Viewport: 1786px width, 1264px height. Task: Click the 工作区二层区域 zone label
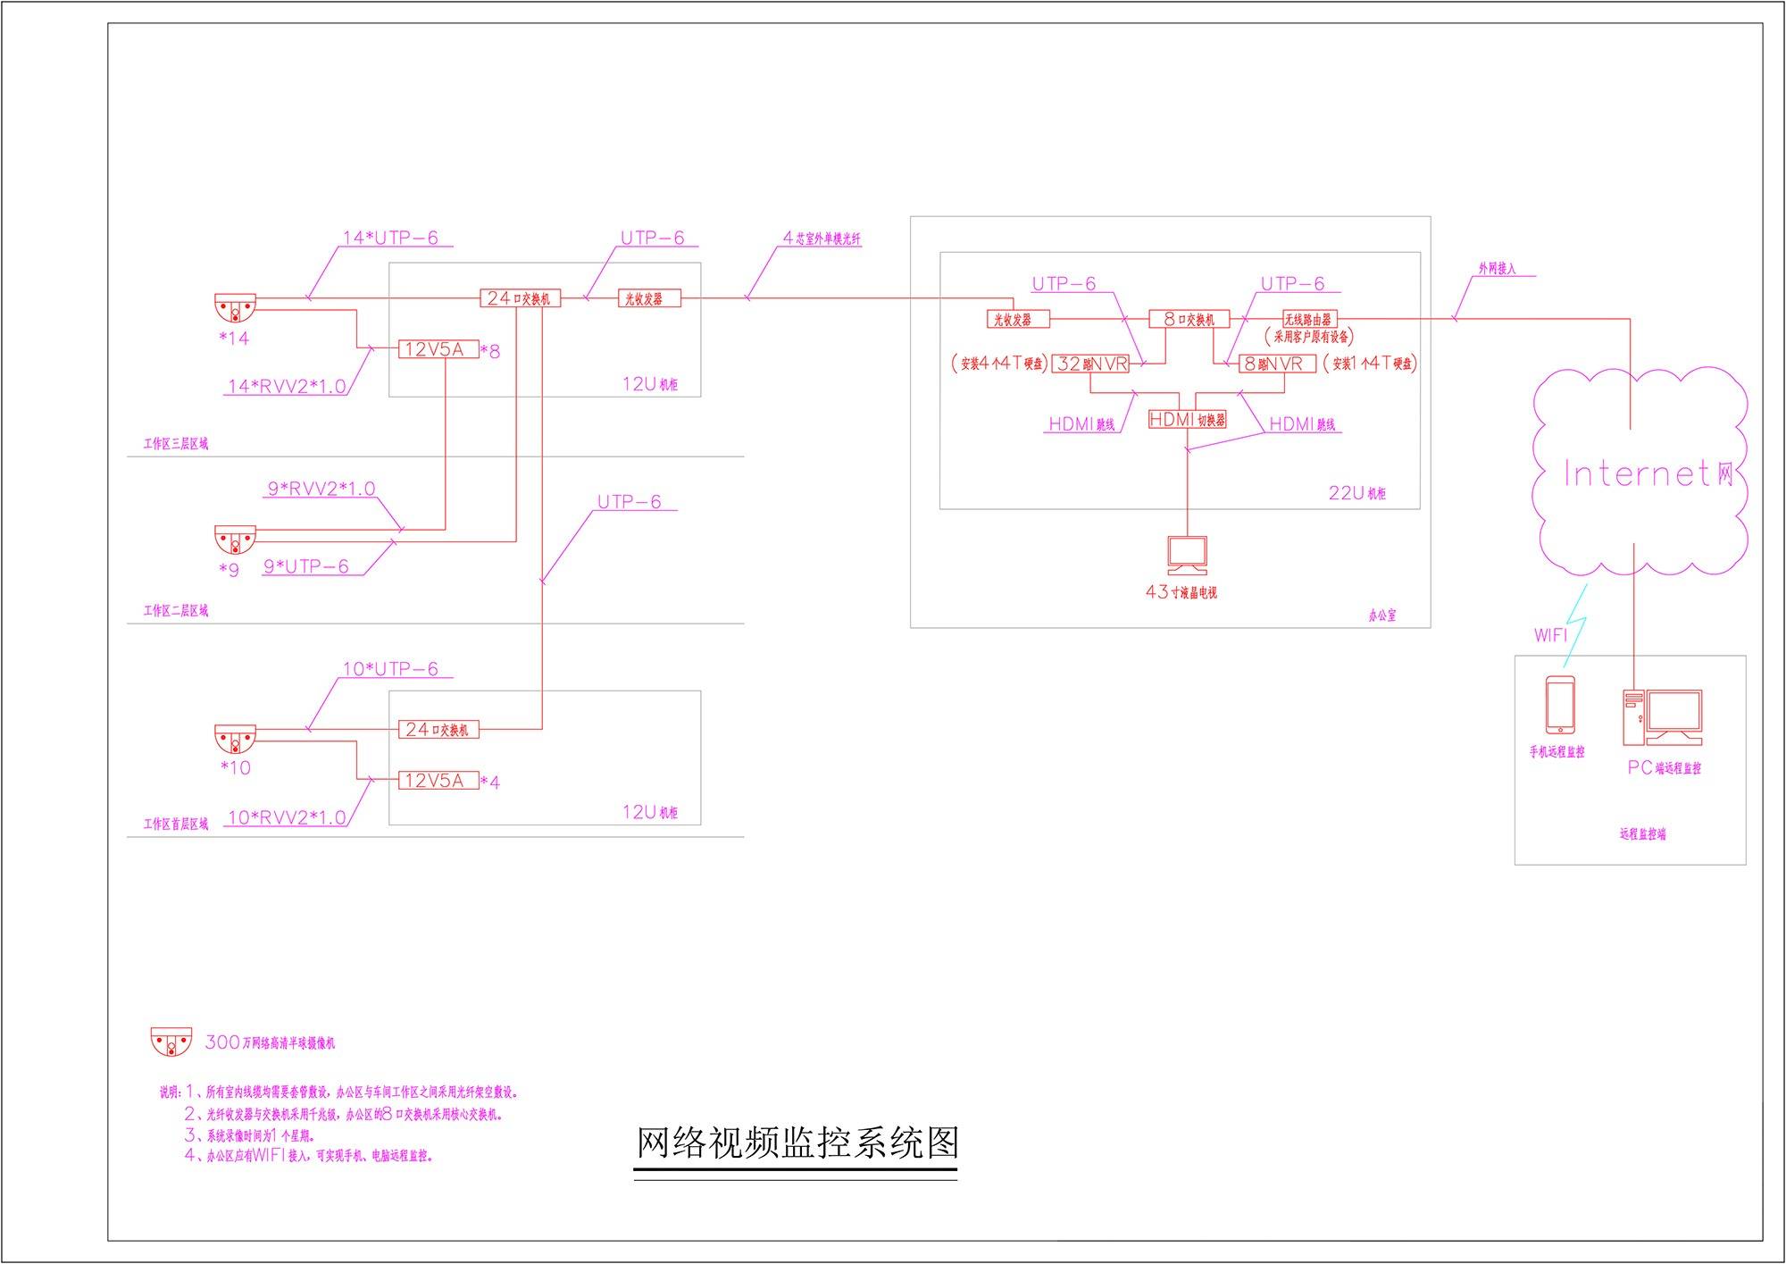coord(176,611)
